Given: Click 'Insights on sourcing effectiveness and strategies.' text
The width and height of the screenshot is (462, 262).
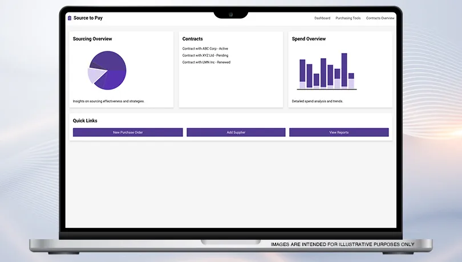Looking at the screenshot, I should click(108, 101).
